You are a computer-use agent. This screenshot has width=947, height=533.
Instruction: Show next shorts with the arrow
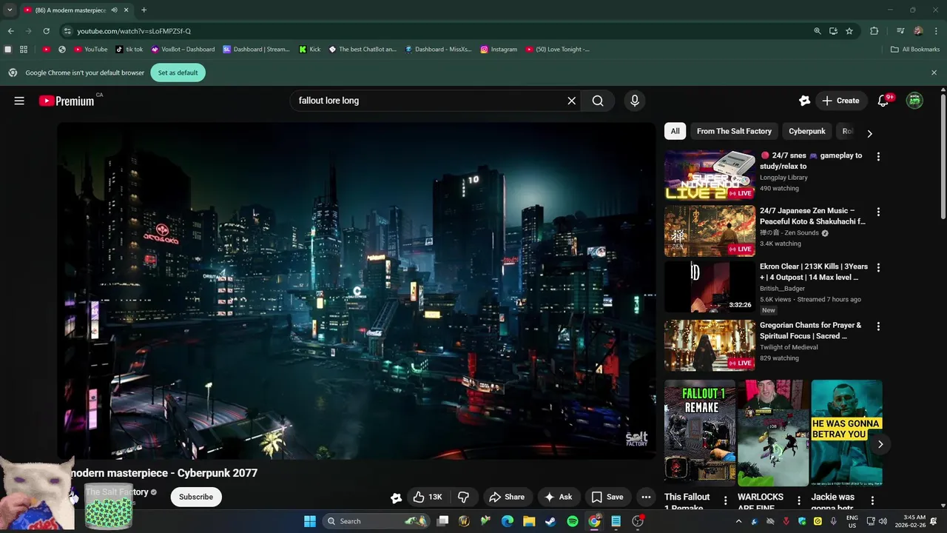(880, 444)
